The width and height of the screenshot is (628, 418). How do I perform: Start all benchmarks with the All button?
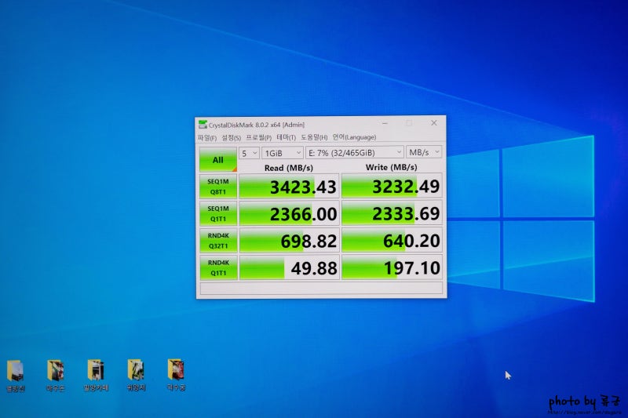click(x=218, y=160)
